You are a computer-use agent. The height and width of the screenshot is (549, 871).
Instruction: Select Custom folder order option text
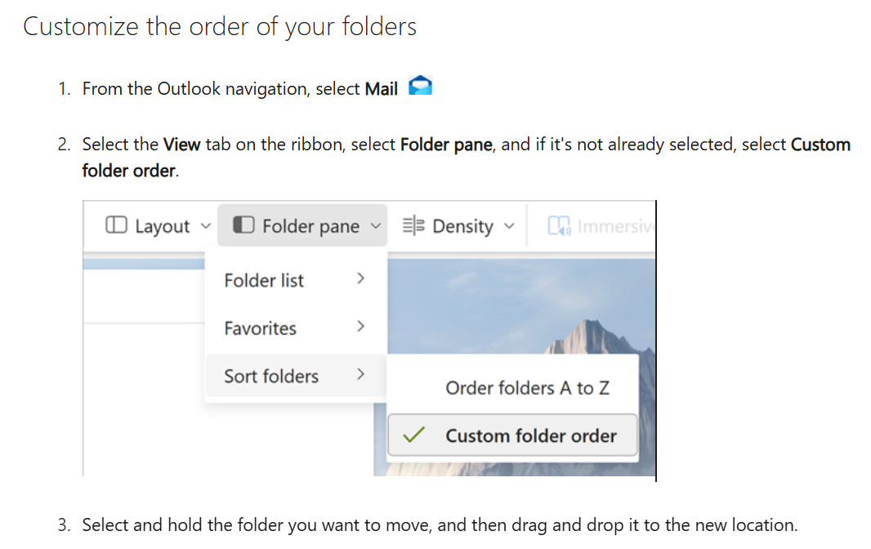531,435
